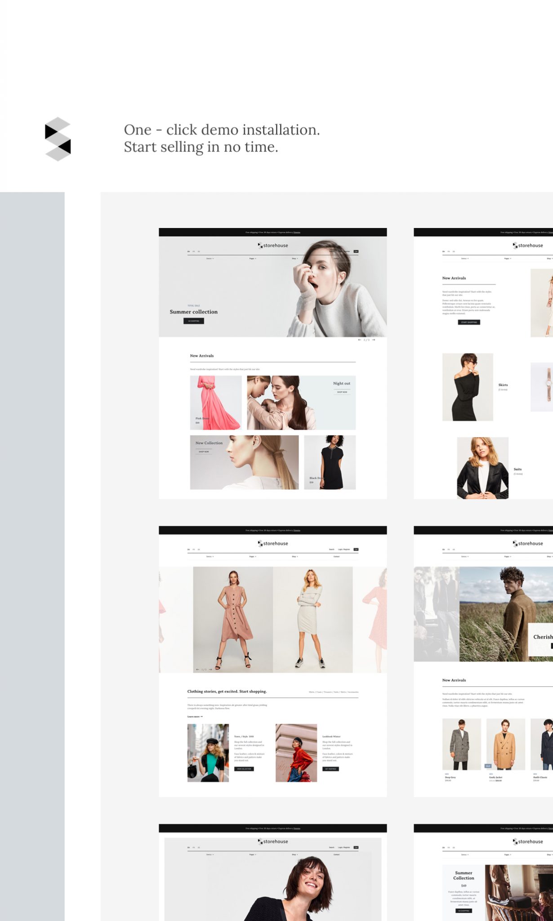Select EN language in Summer collection hero demo
Image resolution: width=553 pixels, height=921 pixels.
pos(188,251)
